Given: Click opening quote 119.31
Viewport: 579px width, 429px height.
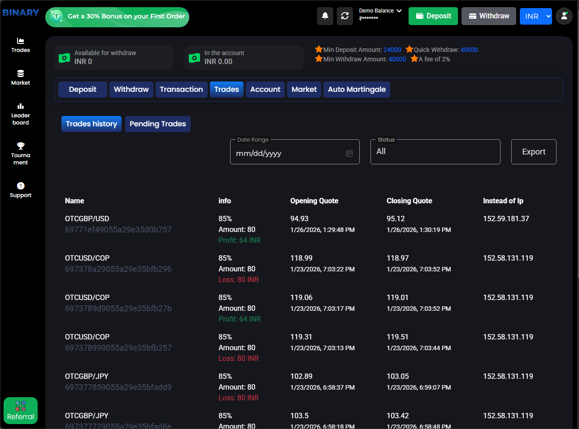Looking at the screenshot, I should coord(301,337).
